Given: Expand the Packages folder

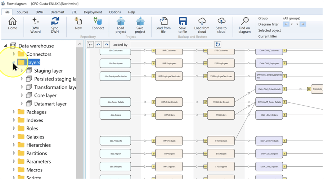Looking at the screenshot, I should click(14, 112).
